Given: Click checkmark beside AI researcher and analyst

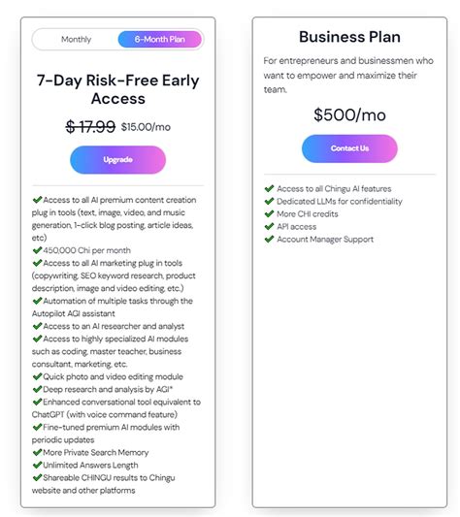Looking at the screenshot, I should pos(37,326).
